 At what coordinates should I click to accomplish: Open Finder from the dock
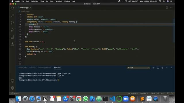tap(18, 99)
